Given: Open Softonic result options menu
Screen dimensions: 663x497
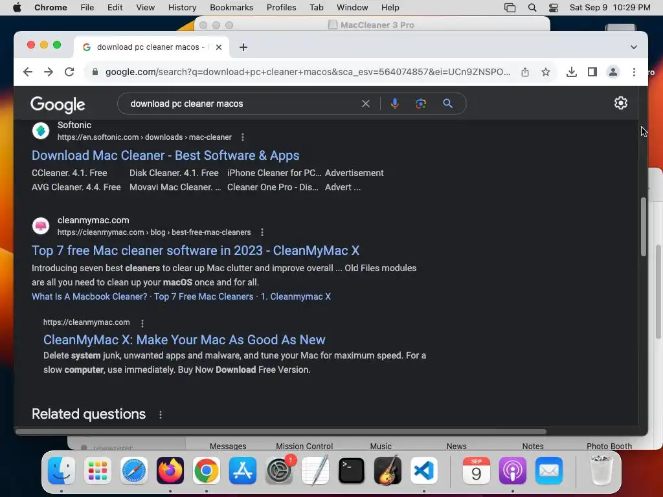Looking at the screenshot, I should (x=242, y=137).
